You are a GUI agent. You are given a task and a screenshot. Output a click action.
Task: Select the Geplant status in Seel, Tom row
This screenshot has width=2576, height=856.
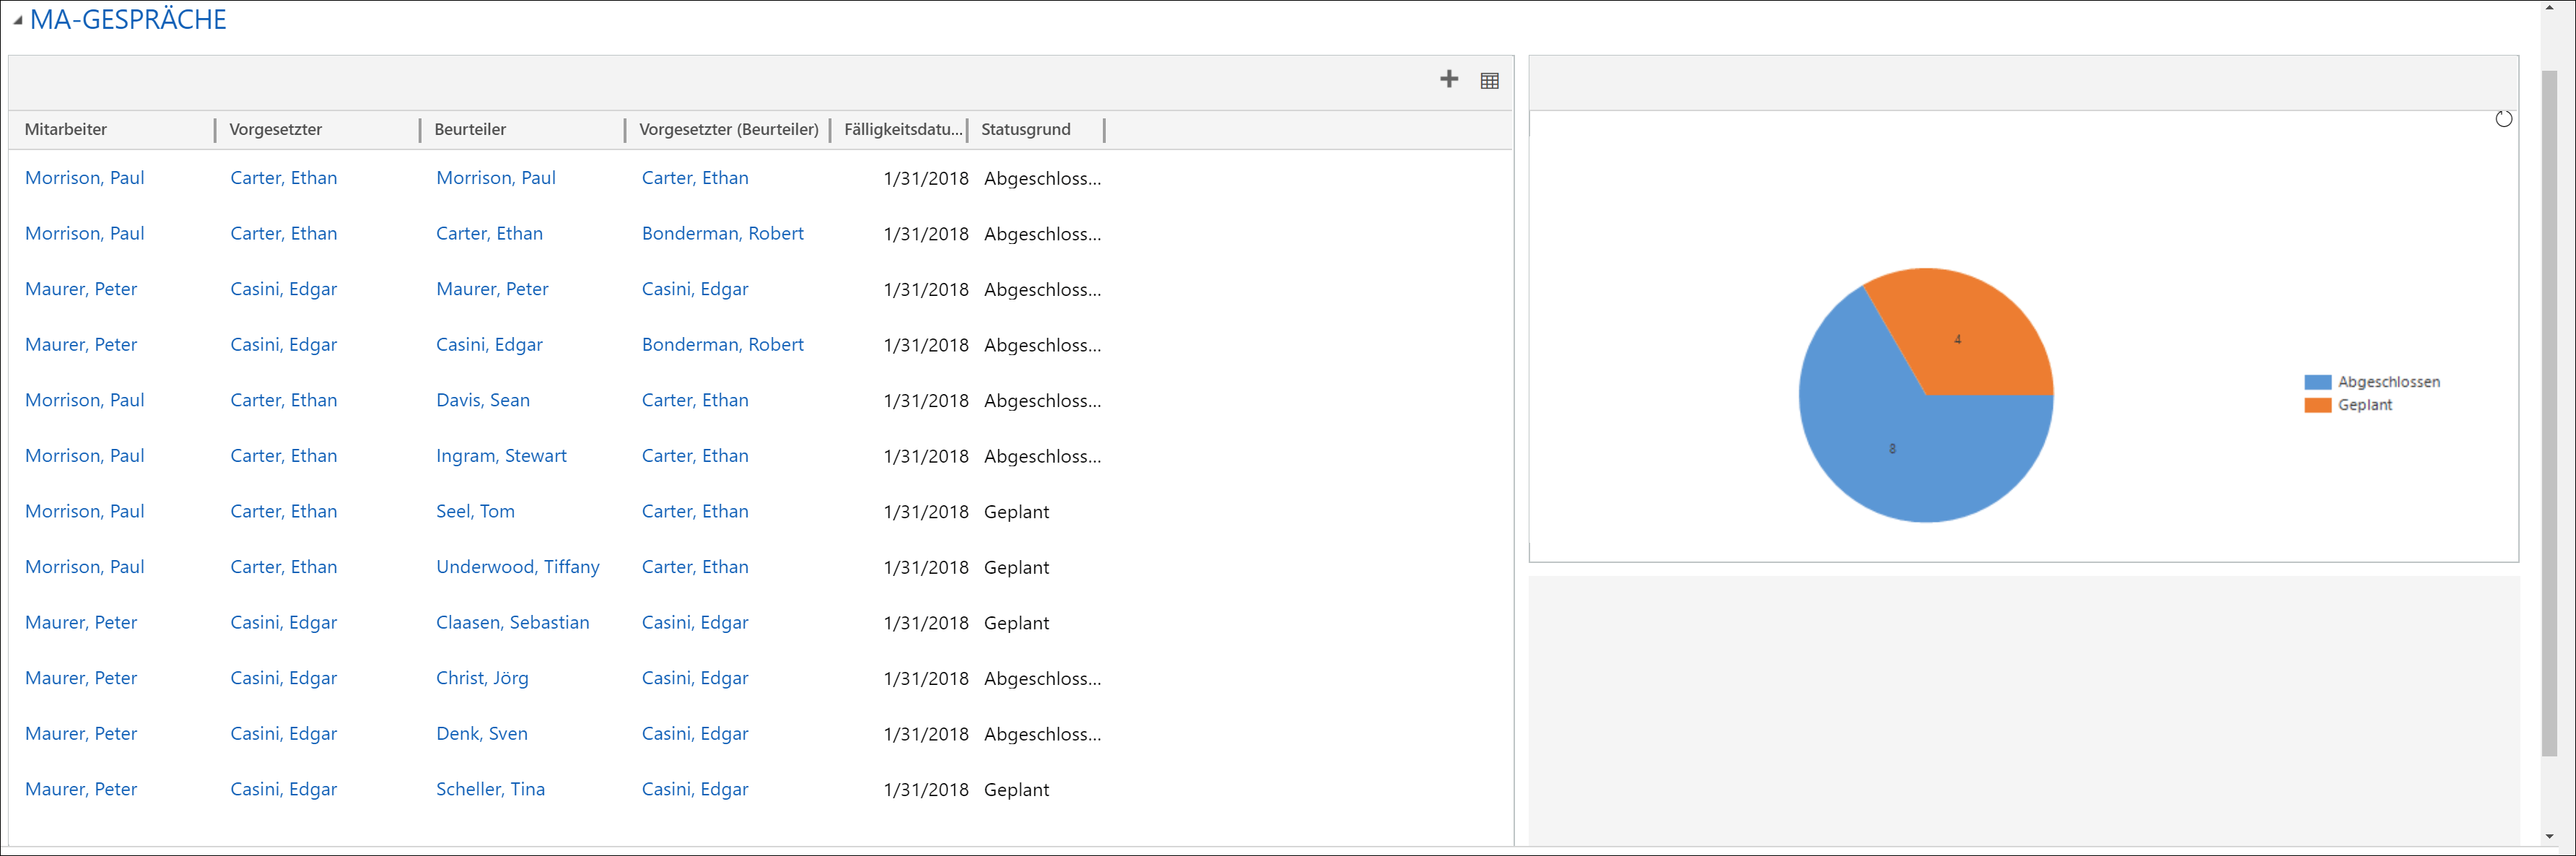tap(1017, 512)
